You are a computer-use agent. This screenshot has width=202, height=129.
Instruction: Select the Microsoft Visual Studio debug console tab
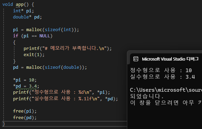pos(166,59)
